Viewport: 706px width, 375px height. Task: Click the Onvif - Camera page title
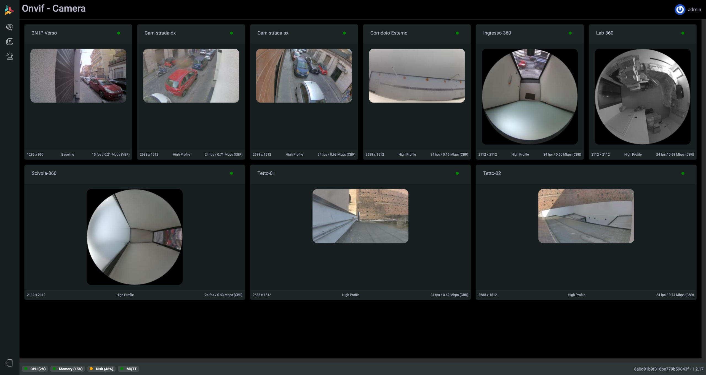click(x=54, y=9)
